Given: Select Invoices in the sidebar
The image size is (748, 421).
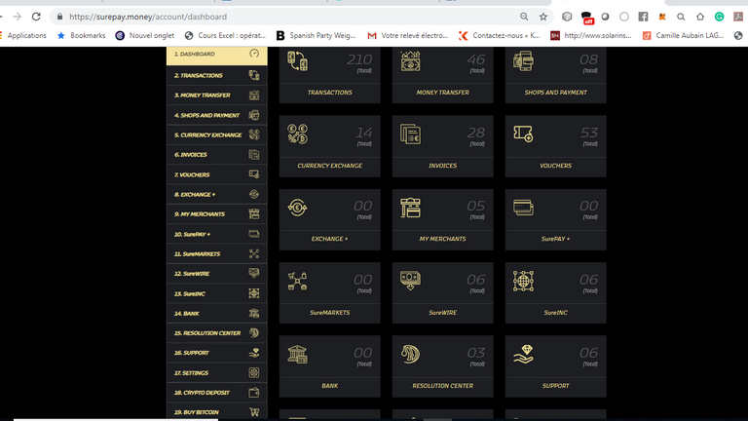Looking at the screenshot, I should coord(217,155).
